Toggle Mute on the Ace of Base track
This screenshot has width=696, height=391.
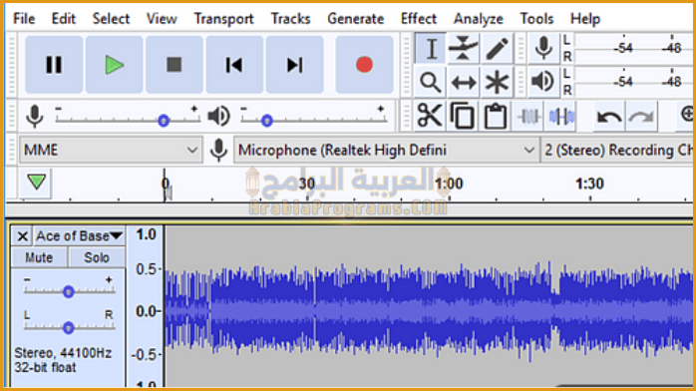[x=39, y=257]
